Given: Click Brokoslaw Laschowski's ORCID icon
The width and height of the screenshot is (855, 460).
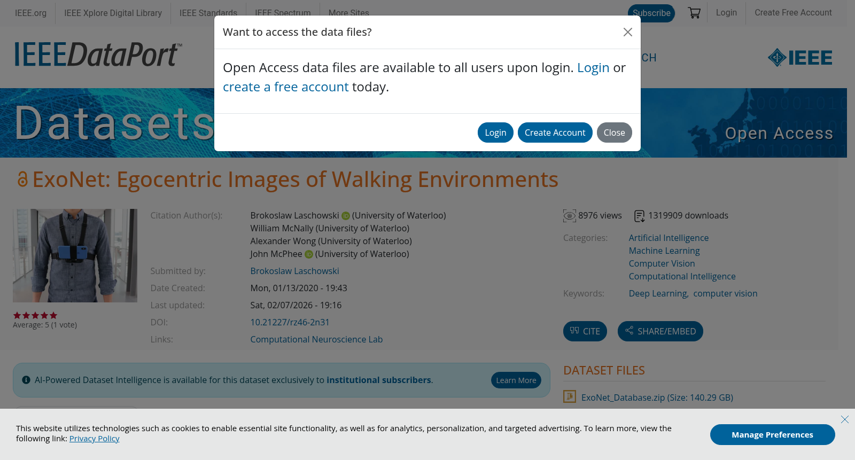Looking at the screenshot, I should tap(346, 216).
